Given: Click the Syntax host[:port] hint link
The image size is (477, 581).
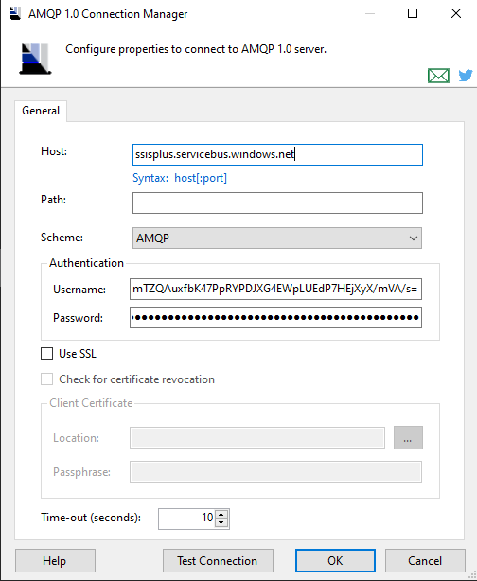Looking at the screenshot, I should pyautogui.click(x=180, y=178).
